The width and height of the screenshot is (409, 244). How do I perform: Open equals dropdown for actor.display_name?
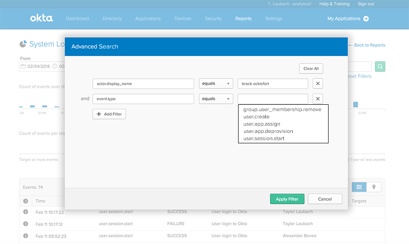[x=216, y=83]
